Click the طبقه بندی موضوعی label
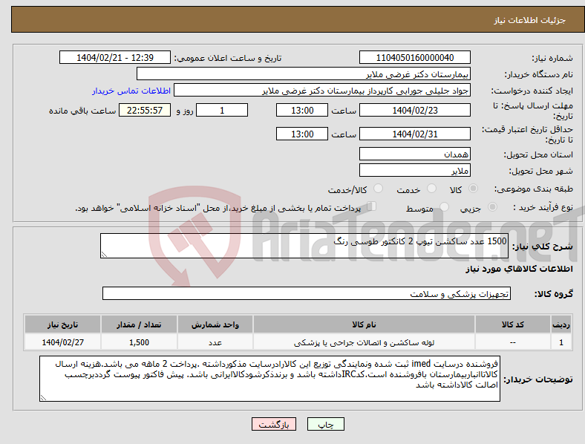 (x=534, y=189)
